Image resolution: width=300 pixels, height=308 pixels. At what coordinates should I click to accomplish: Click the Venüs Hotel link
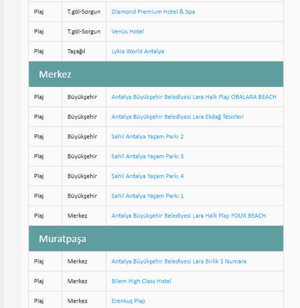click(127, 31)
